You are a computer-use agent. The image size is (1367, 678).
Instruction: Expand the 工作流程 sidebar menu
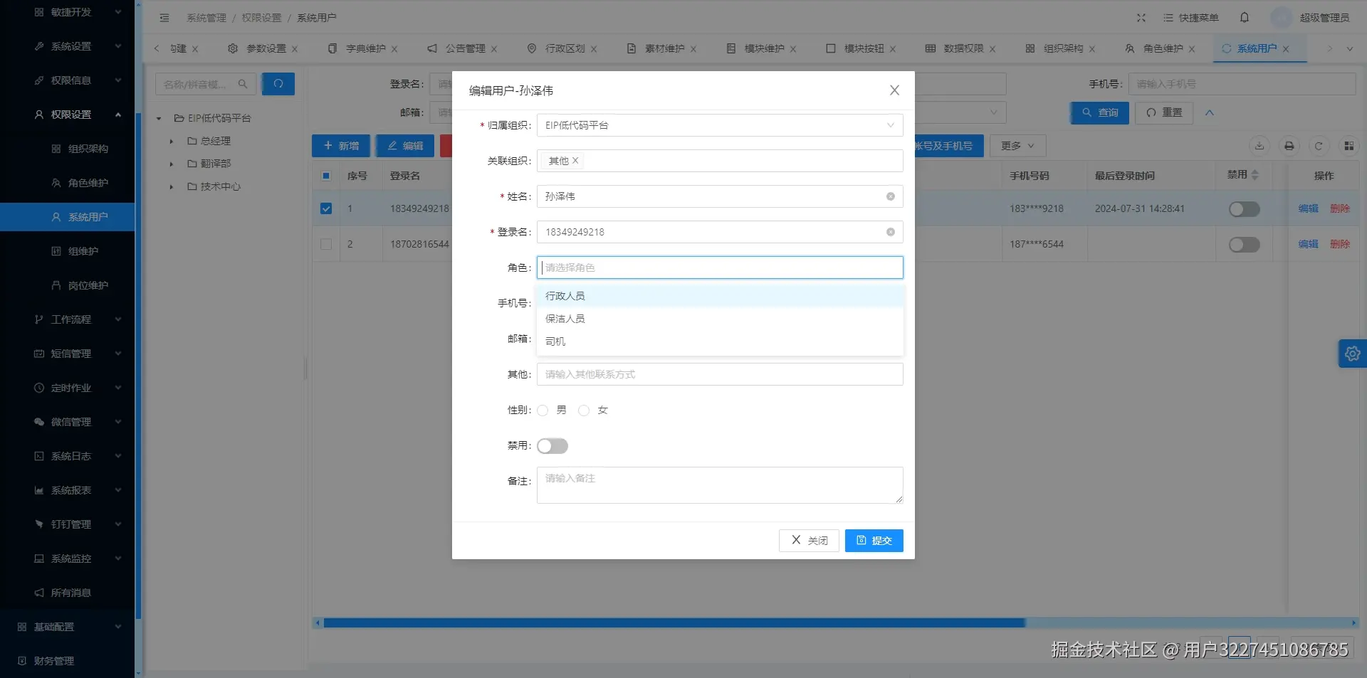[67, 319]
